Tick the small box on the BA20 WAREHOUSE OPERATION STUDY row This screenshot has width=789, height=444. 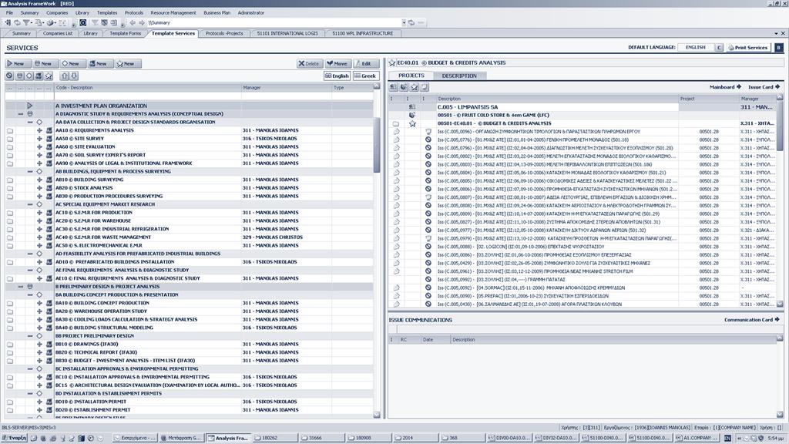[x=10, y=311]
